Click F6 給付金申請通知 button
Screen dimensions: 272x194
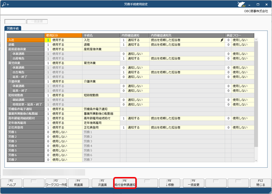[x=125, y=183]
